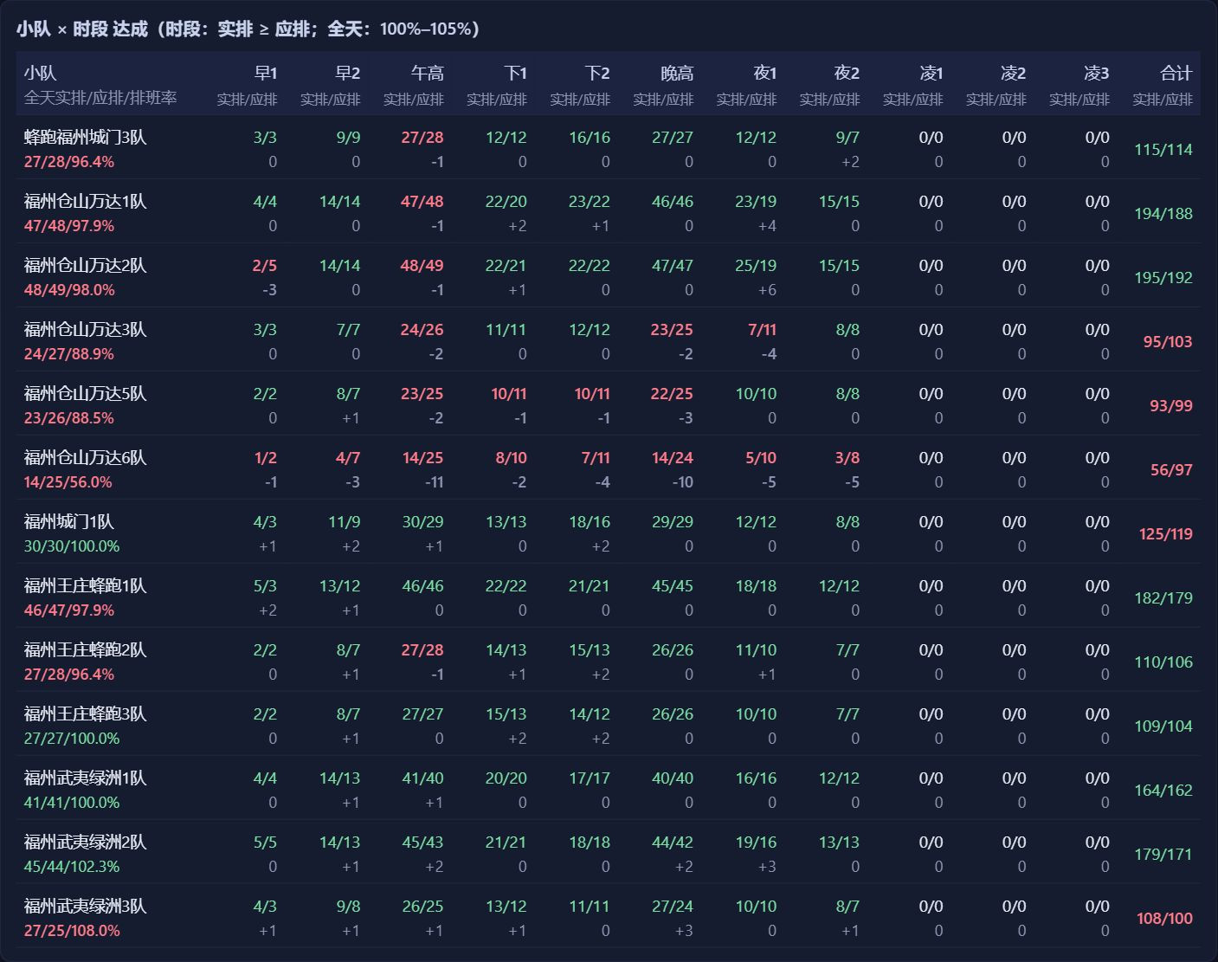Click 9/7 夜2 cell of 蜂跑福州城门3队
This screenshot has width=1218, height=962.
pos(847,138)
